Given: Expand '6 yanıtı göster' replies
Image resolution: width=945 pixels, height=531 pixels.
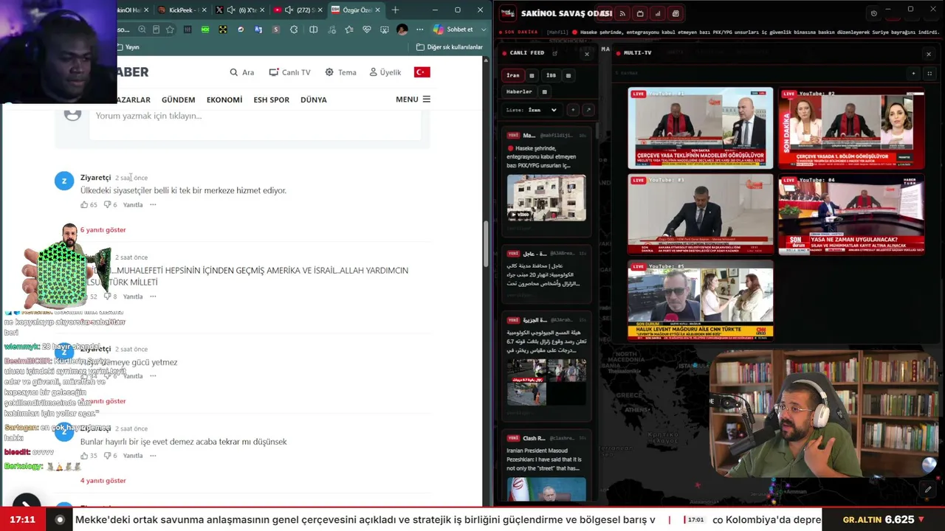Looking at the screenshot, I should (103, 230).
